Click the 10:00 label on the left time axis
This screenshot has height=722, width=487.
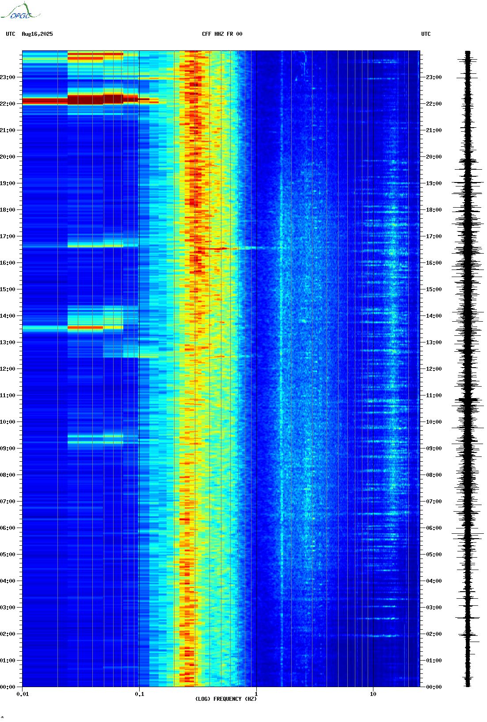click(8, 422)
